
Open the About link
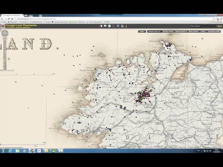click(x=220, y=26)
